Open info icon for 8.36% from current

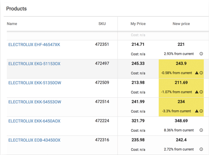click(x=201, y=130)
